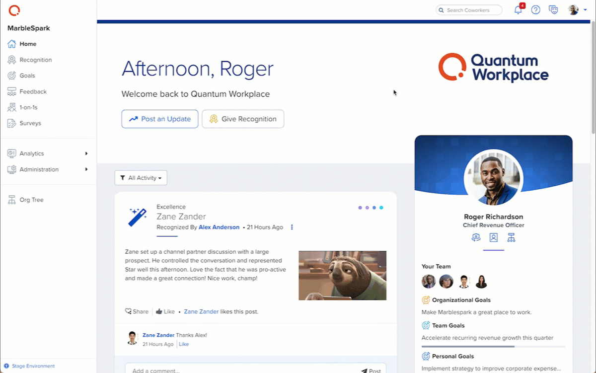Open Goals in the sidebar

[x=27, y=75]
